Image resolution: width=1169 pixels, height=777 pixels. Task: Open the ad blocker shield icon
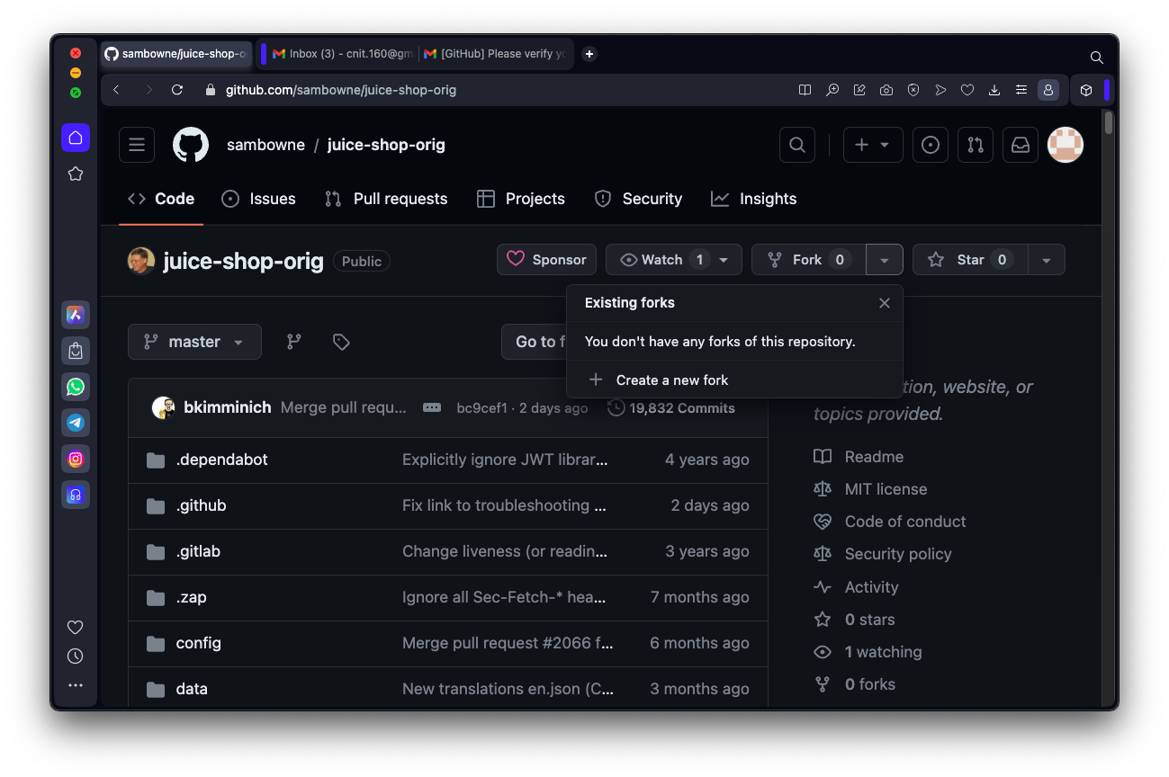(x=913, y=90)
